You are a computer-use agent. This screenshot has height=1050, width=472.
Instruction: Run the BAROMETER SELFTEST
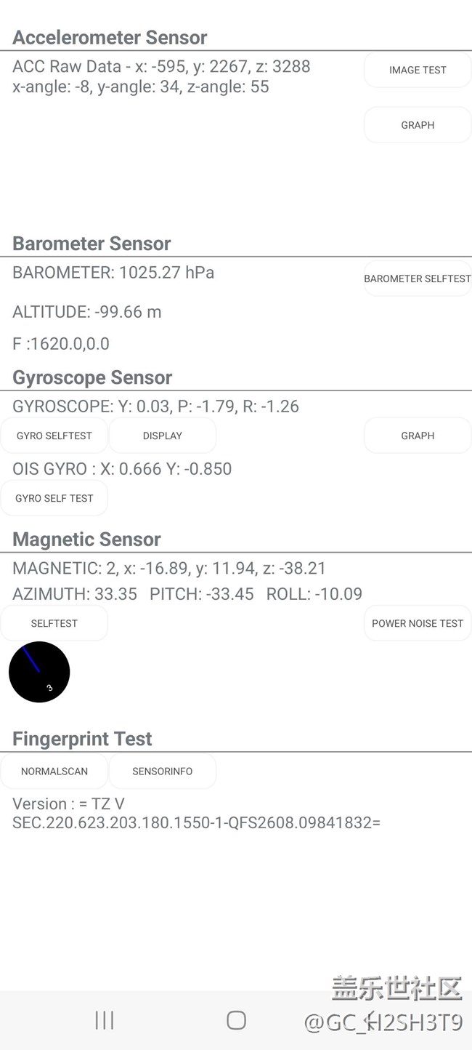tap(418, 278)
